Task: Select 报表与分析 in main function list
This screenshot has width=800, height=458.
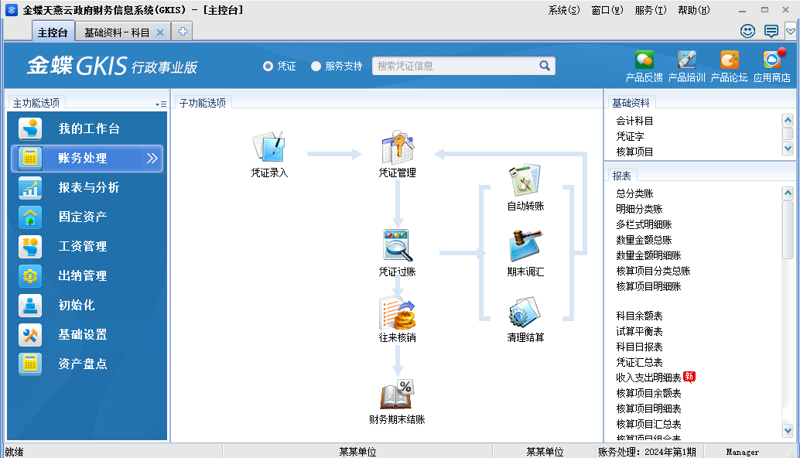Action: [87, 188]
